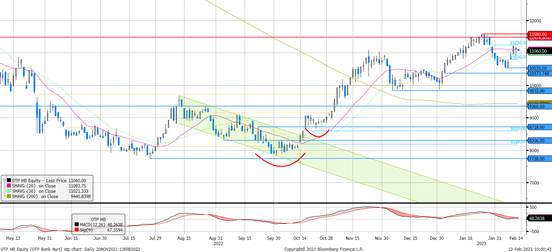Select 'SMAVG (20) on Close' legend row
The image size is (552, 252).
[x=47, y=186]
